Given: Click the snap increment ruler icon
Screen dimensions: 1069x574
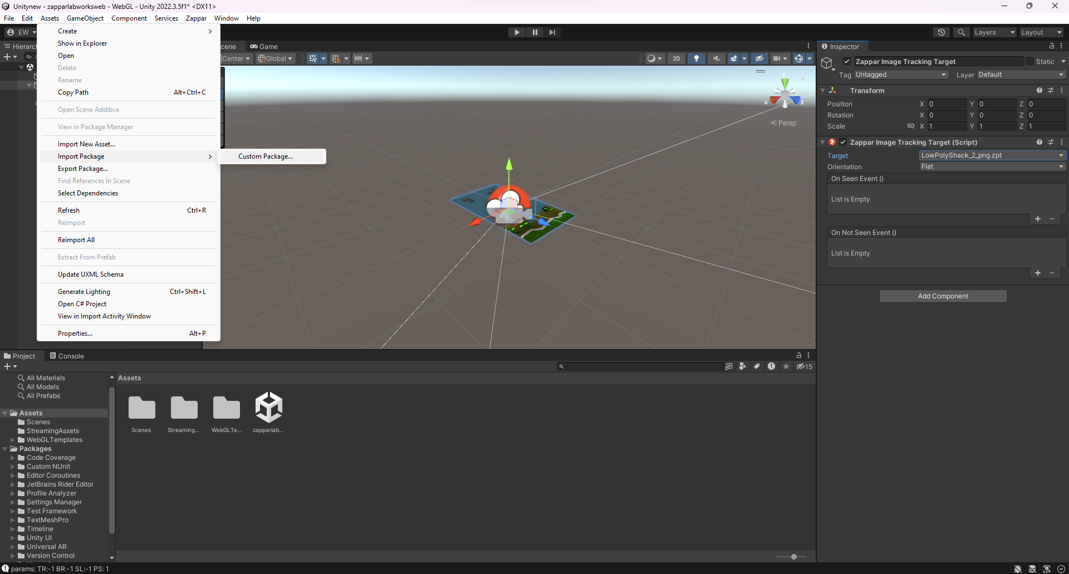Looking at the screenshot, I should point(358,58).
